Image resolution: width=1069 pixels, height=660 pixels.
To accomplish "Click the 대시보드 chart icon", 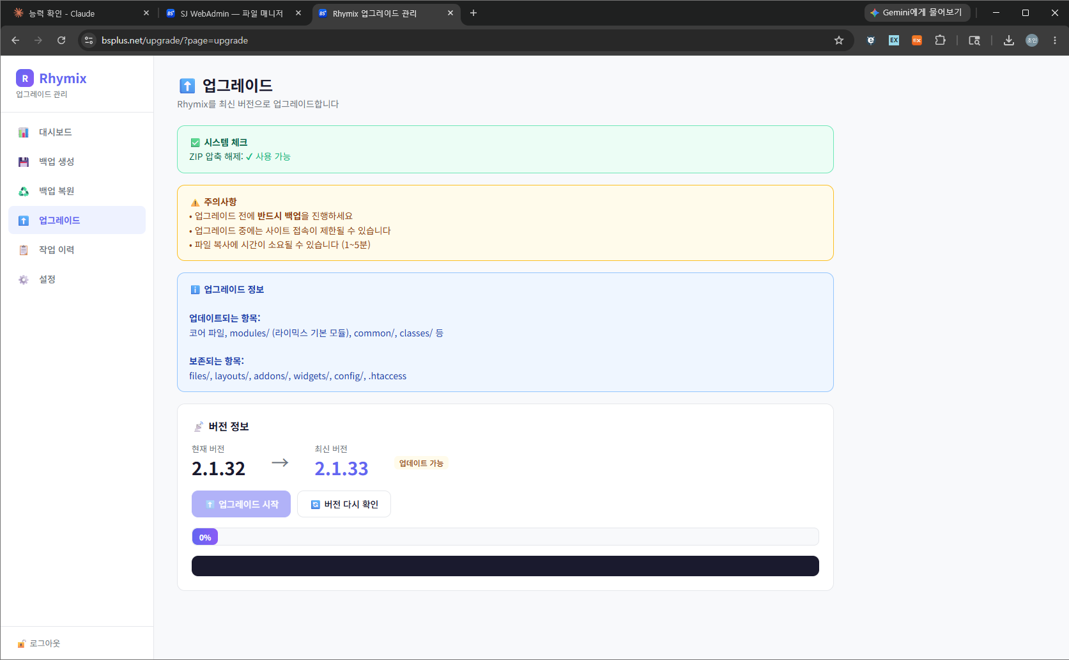I will (x=24, y=132).
